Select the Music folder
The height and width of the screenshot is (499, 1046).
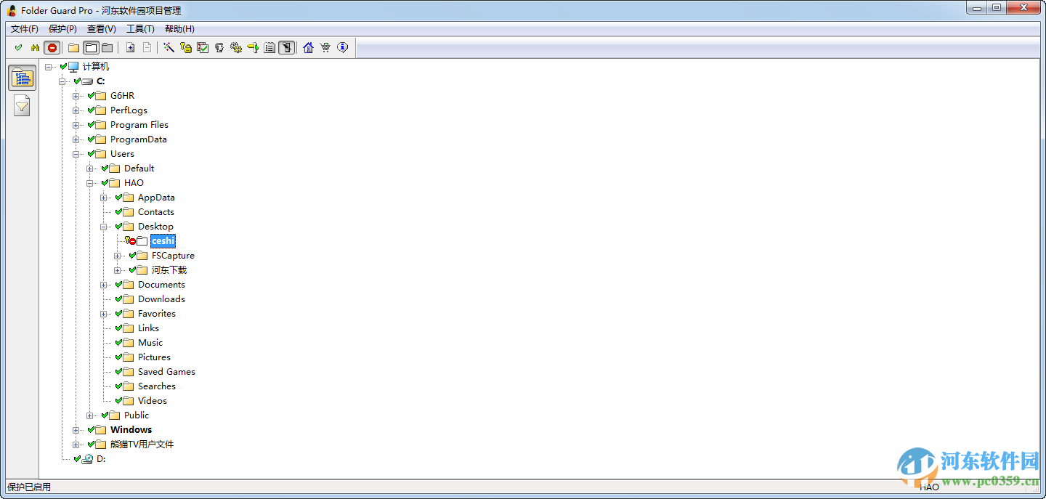150,343
